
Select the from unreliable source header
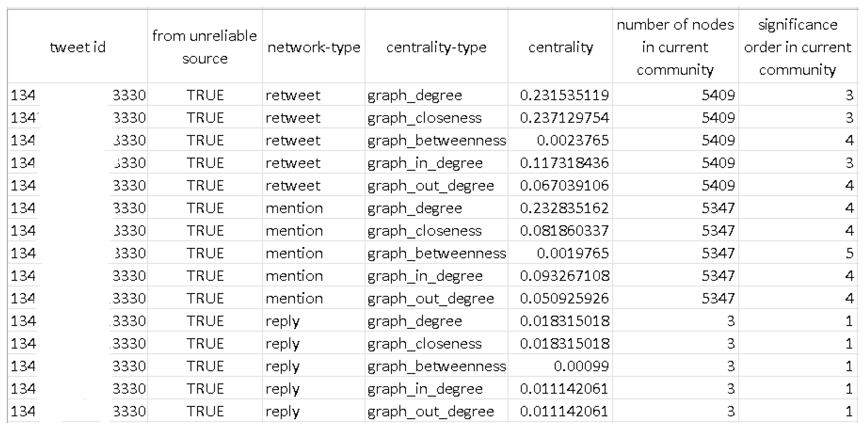click(205, 46)
